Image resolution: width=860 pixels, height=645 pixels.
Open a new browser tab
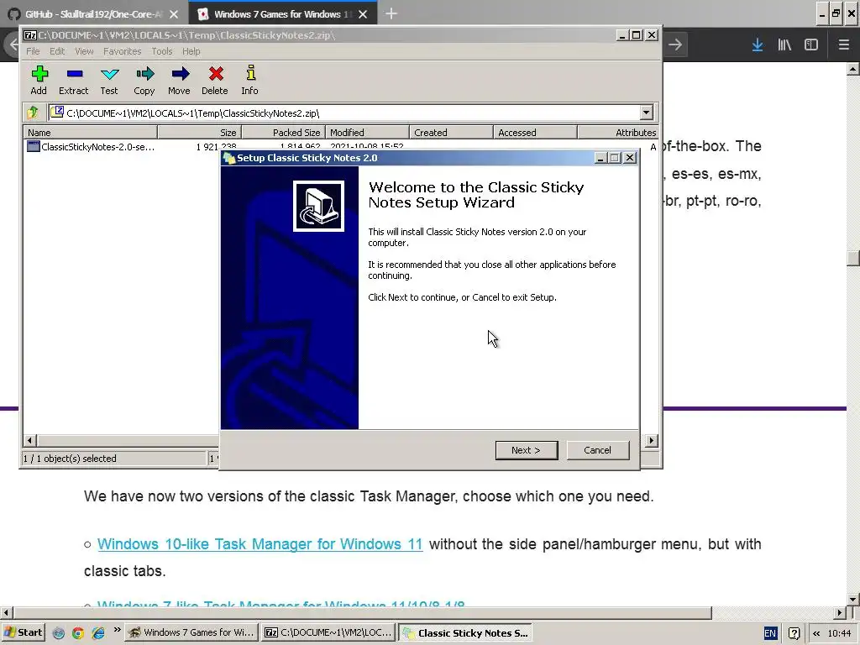pyautogui.click(x=391, y=13)
